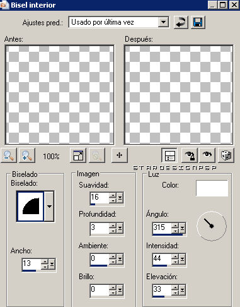240x307 pixels.
Task: Click the zoom out magnifier icon
Action: (x=9, y=155)
